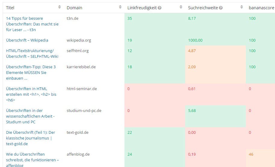Select the affenblog.de domain cell
Screen dimensions: 275x167
pos(78,154)
